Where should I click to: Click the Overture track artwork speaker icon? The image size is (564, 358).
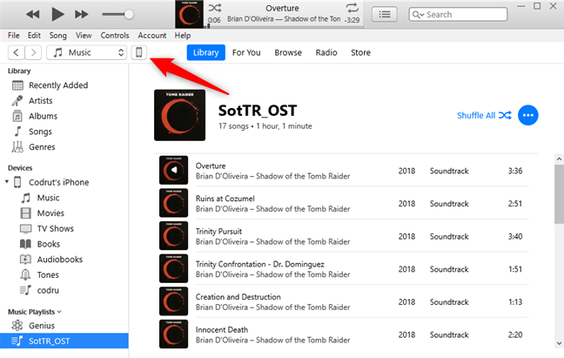click(174, 170)
